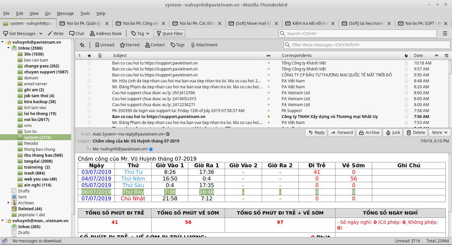Filter messages with Attachment
Image resolution: width=452 pixels, height=245 pixels.
[x=204, y=45]
